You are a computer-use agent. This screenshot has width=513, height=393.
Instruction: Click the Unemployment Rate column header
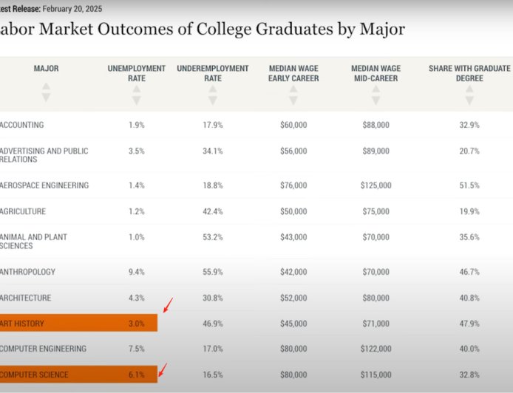tap(136, 73)
